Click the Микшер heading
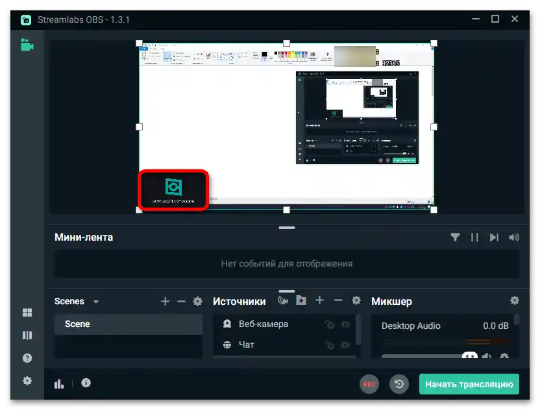The image size is (540, 410). tap(391, 301)
